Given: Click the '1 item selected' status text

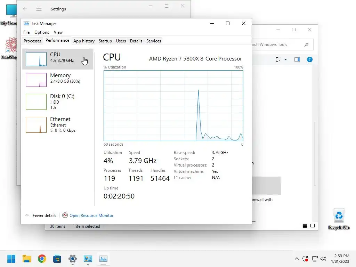Looking at the screenshot, I should coord(86,226).
